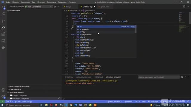Image resolution: width=191 pixels, height=107 pixels.
Task: Open Chrome from the taskbar
Action: click(71, 105)
